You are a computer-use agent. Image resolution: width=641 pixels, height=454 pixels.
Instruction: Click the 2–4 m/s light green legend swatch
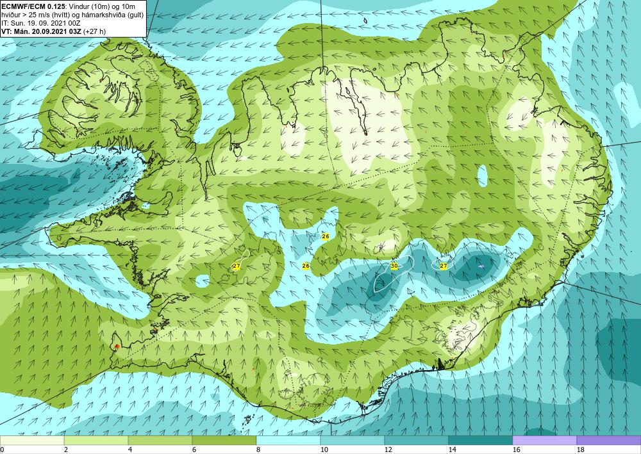click(96, 441)
